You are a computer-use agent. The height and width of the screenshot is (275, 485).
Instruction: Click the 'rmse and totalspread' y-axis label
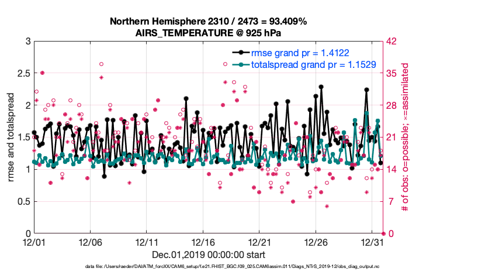pos(11,137)
